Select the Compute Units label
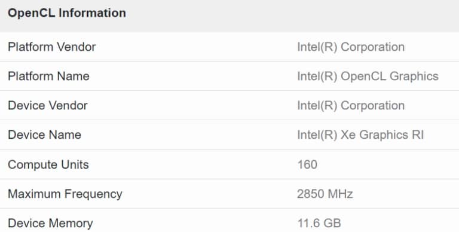Viewport: 459px width, 232px height. tap(48, 164)
